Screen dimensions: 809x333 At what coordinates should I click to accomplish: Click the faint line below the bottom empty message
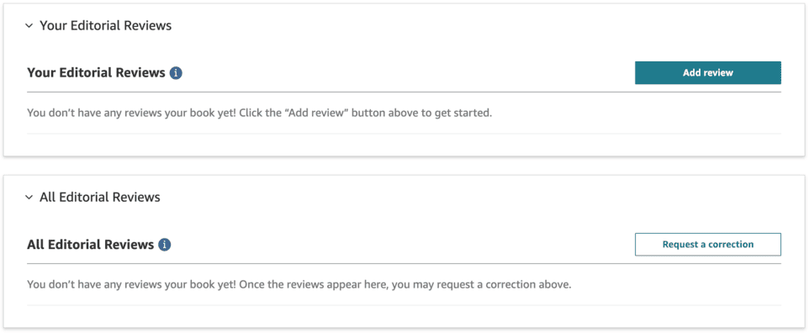[x=404, y=305]
